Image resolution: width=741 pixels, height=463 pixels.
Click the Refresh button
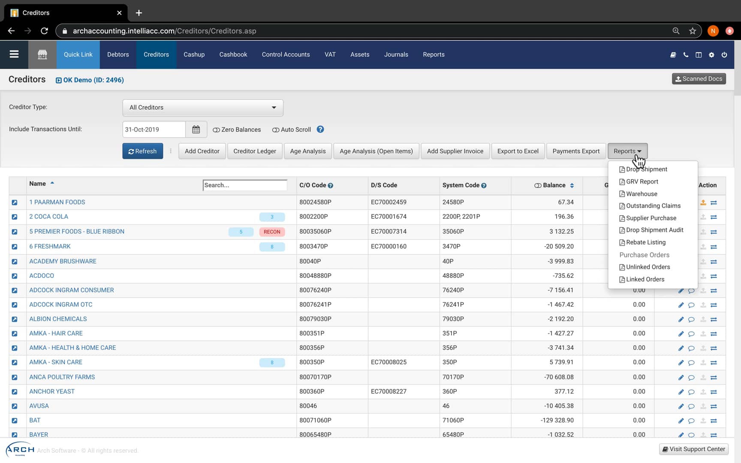[142, 151]
